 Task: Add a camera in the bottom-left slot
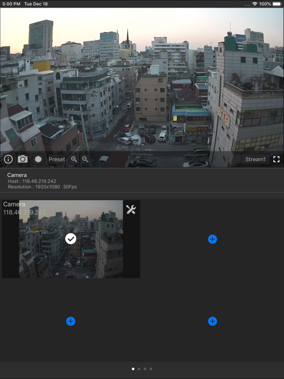coord(71,321)
